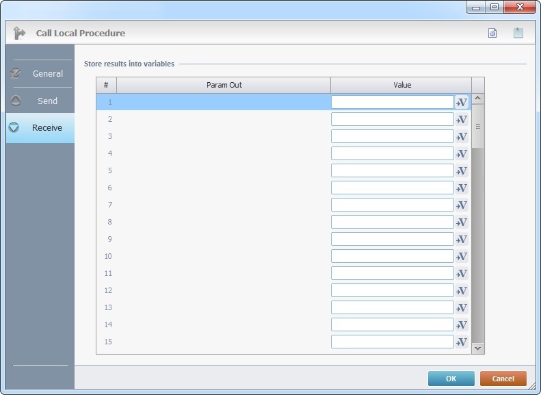Open the variable selector for row 15
The width and height of the screenshot is (541, 395).
(462, 342)
